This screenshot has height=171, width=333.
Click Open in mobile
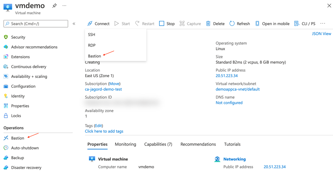(272, 24)
